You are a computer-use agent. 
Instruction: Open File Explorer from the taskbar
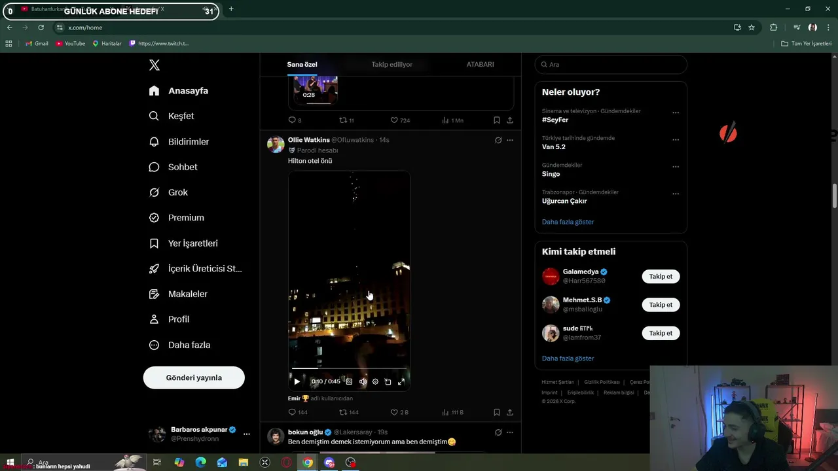[x=244, y=462]
